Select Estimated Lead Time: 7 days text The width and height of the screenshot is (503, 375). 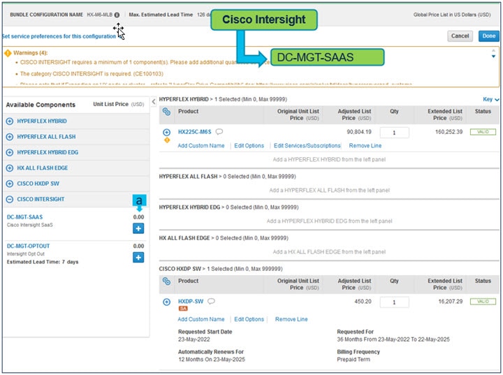(43, 262)
